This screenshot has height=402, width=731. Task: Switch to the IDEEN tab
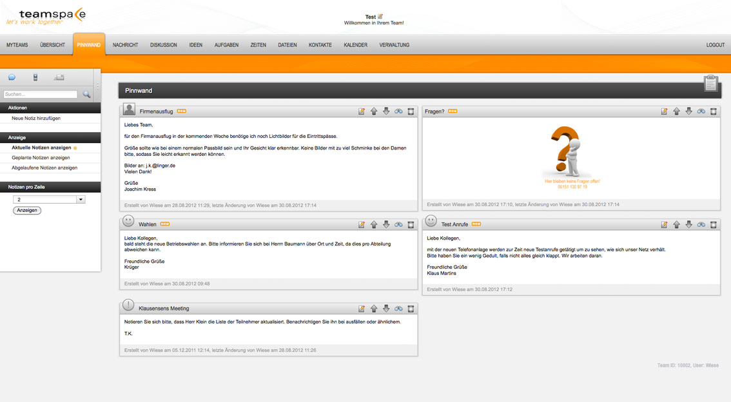click(x=196, y=45)
